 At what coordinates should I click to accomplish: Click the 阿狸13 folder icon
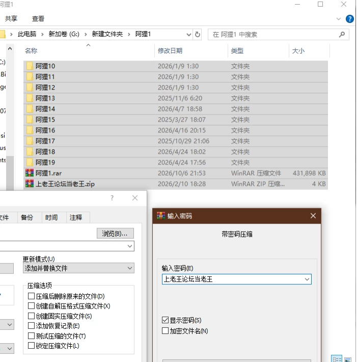click(x=30, y=98)
